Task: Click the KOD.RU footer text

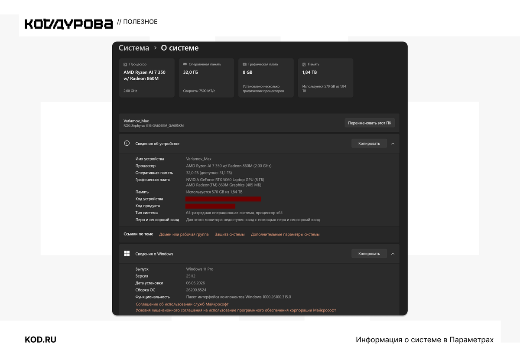Action: point(40,340)
